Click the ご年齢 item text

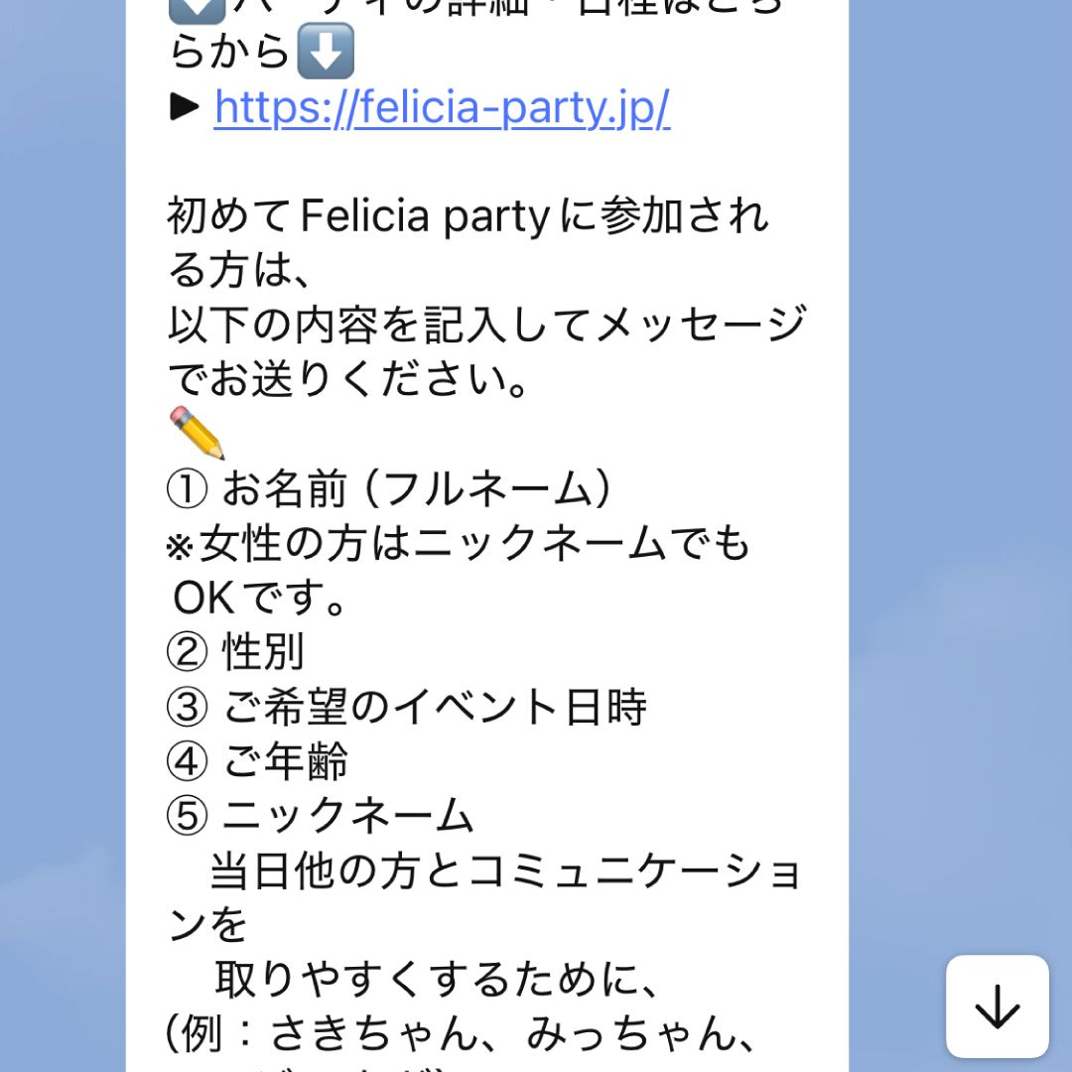click(x=285, y=761)
